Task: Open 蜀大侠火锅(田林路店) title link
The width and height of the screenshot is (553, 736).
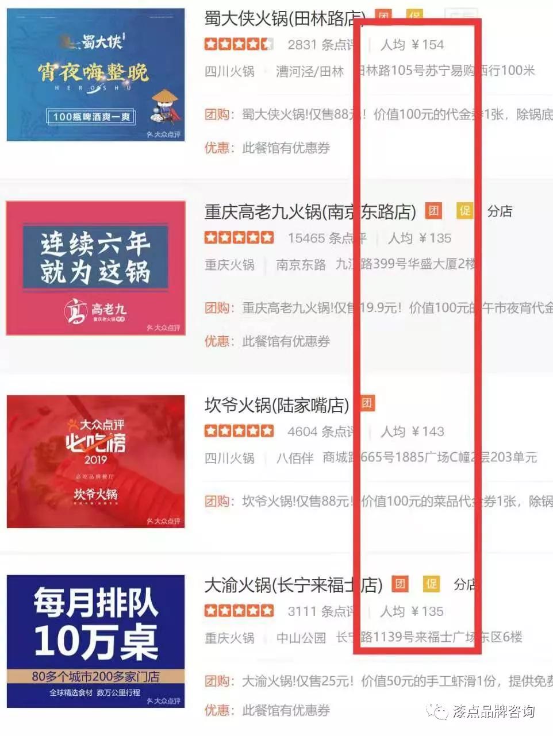Action: (284, 18)
